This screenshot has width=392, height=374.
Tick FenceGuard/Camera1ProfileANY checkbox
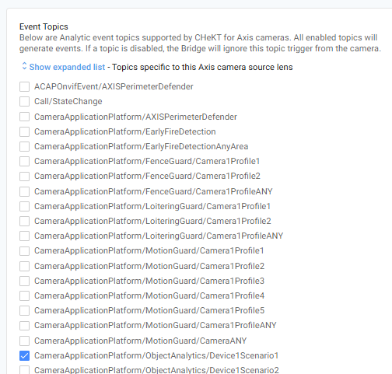[x=24, y=191]
